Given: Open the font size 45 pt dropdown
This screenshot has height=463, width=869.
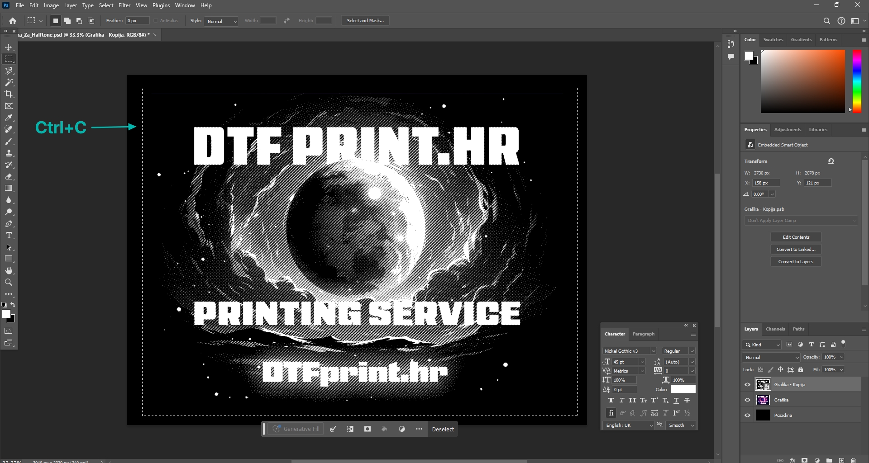Looking at the screenshot, I should click(x=642, y=362).
